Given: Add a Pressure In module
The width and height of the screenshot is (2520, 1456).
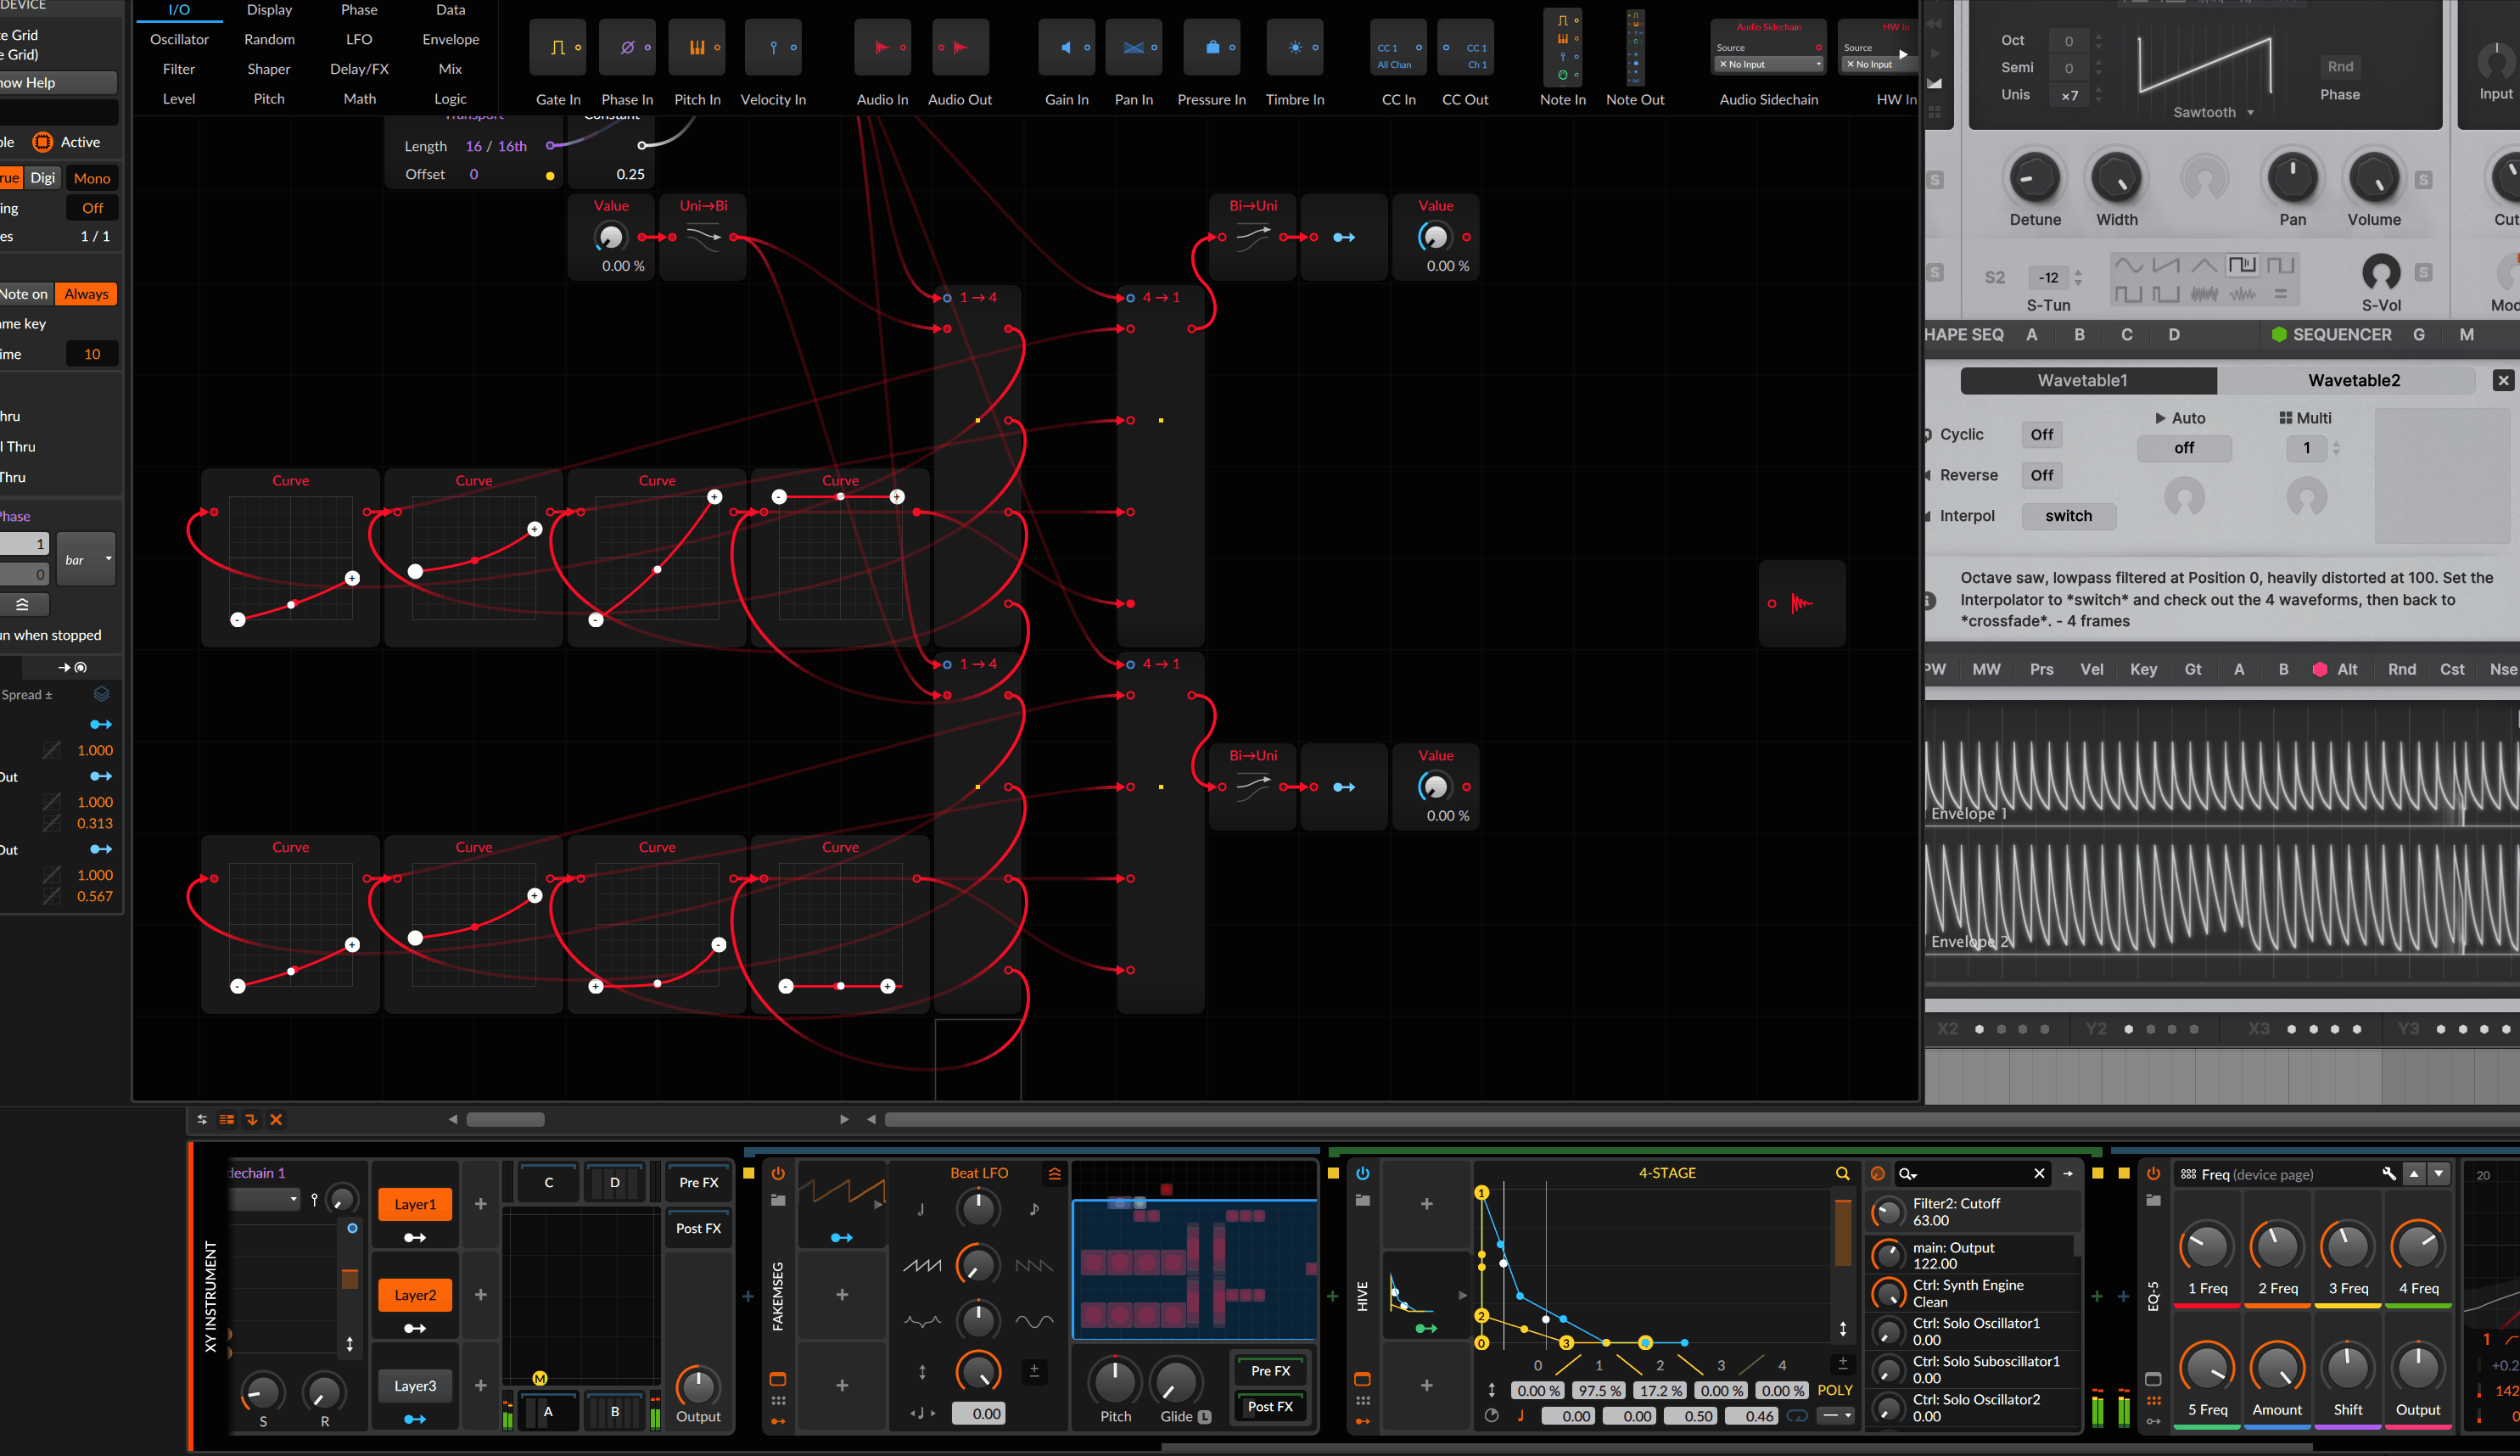Looking at the screenshot, I should tap(1211, 48).
